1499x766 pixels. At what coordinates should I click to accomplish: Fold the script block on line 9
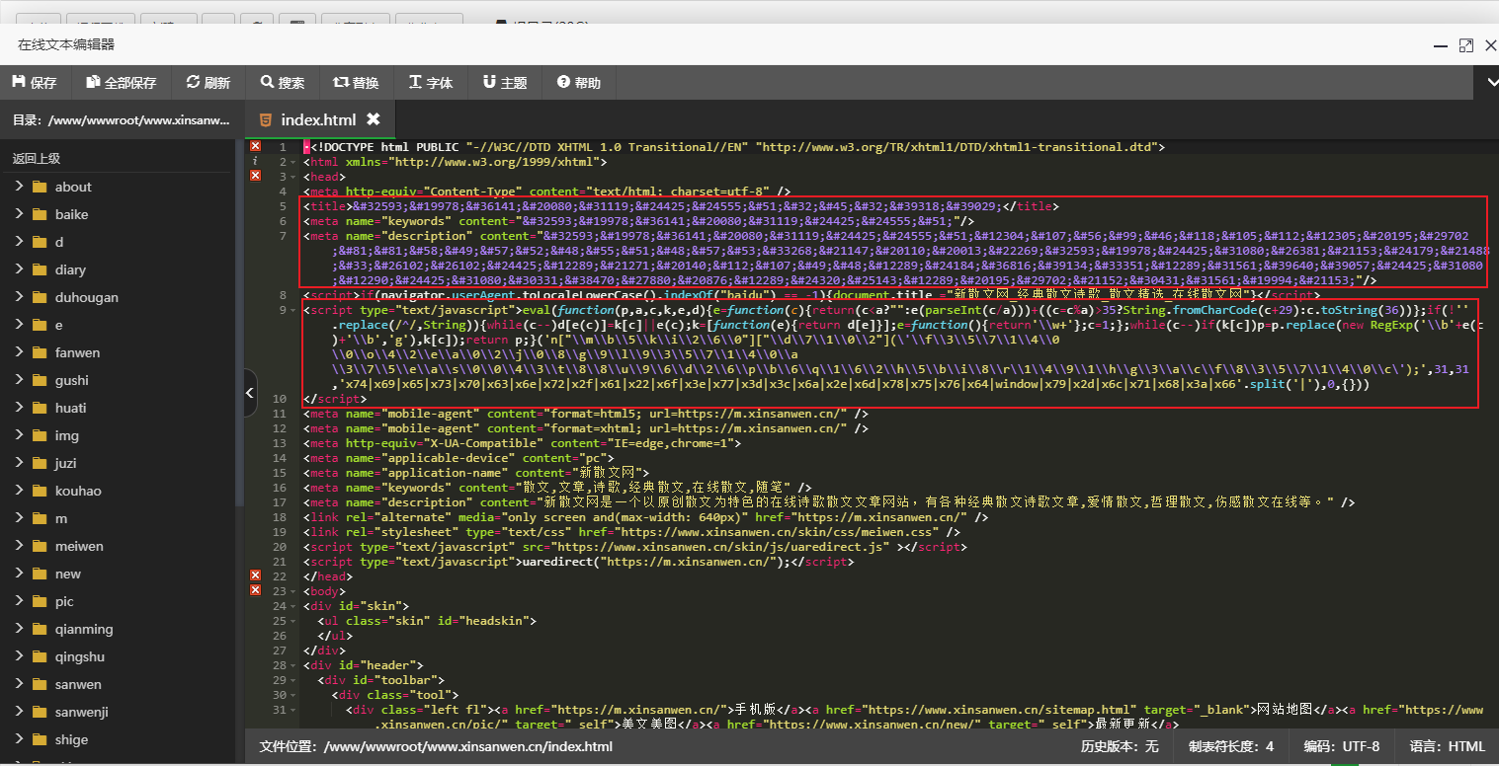[x=293, y=310]
